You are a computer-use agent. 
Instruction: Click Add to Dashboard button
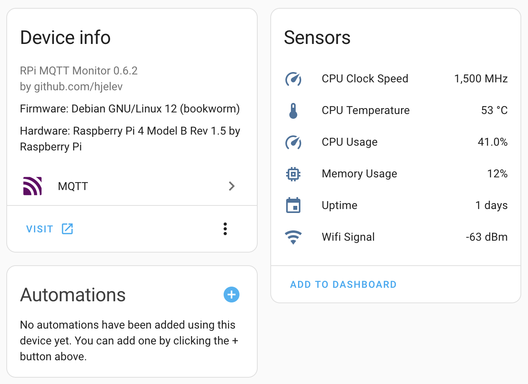(343, 285)
